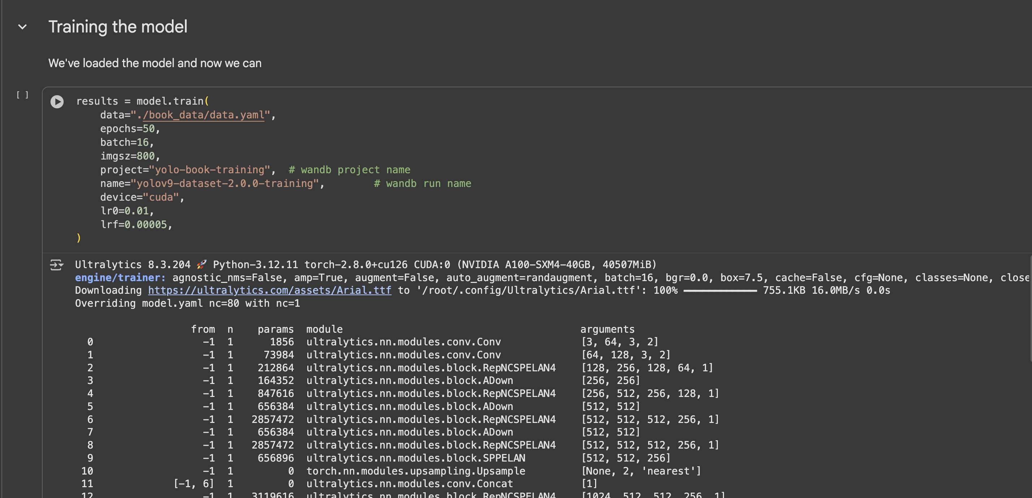Click the engine/trainer label in output
The width and height of the screenshot is (1032, 498).
[x=120, y=278]
